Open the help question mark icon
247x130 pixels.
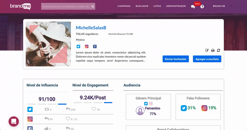pyautogui.click(x=202, y=6)
